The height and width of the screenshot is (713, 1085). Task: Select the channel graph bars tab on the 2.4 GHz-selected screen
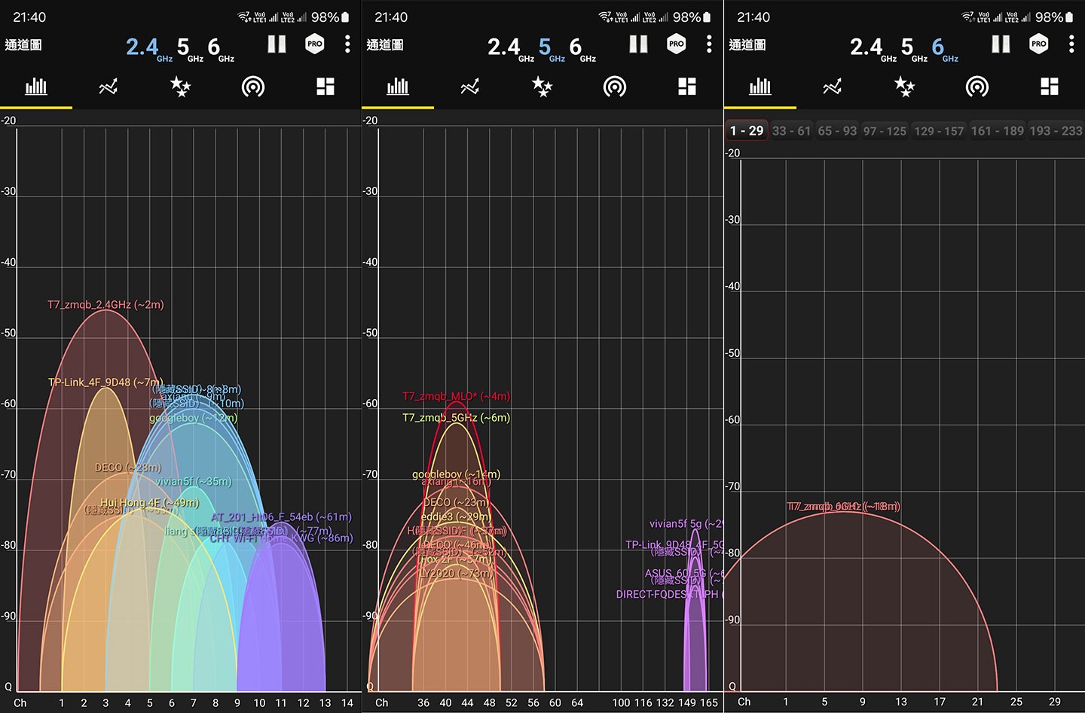click(x=36, y=87)
